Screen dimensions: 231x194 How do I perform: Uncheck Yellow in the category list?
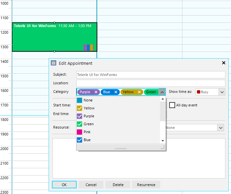click(x=79, y=108)
